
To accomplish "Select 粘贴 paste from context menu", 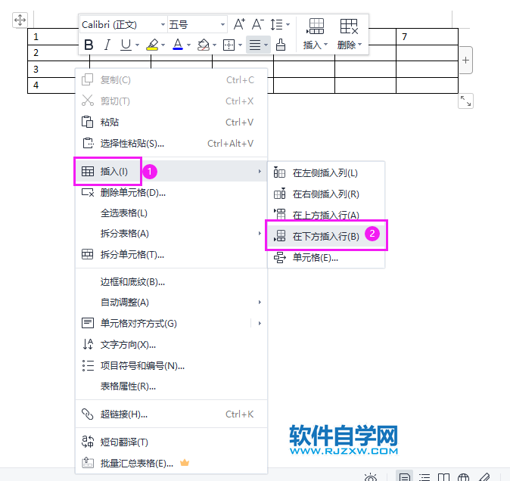I will click(x=172, y=123).
